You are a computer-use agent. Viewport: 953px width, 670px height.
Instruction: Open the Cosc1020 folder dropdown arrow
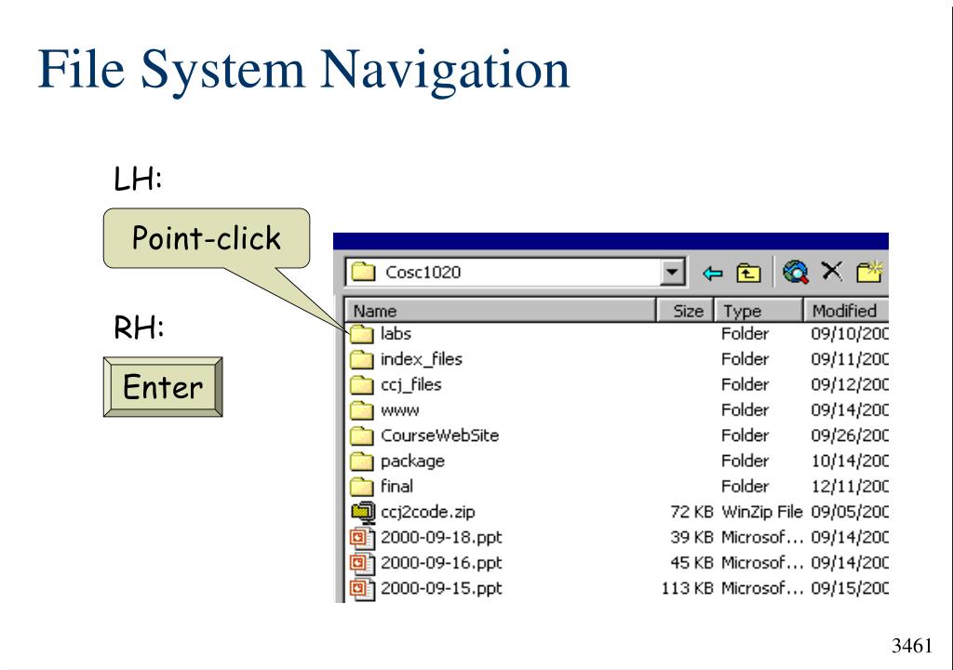pos(672,272)
